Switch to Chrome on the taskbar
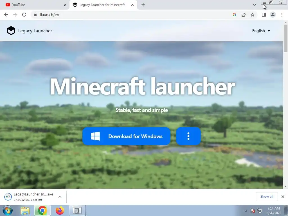288x216 pixels. 42,210
